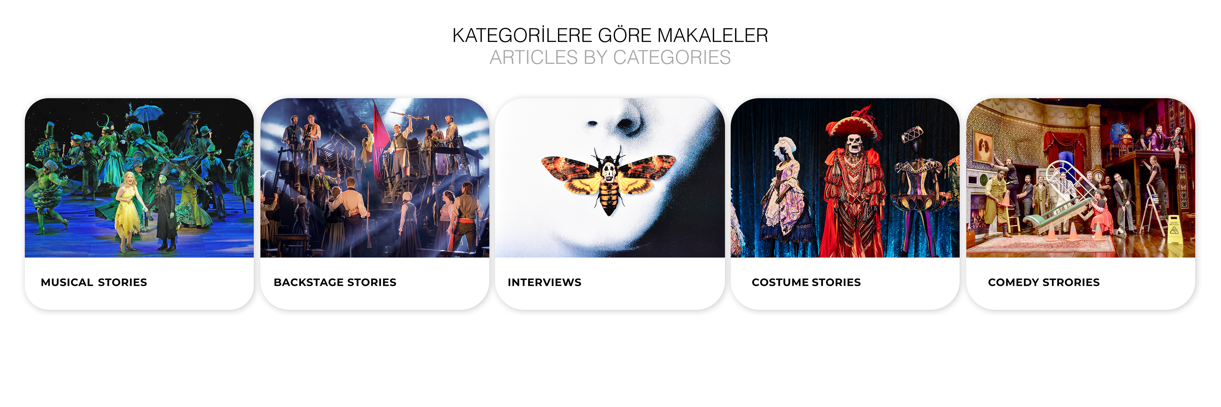The height and width of the screenshot is (407, 1221).
Task: Open the moth-over-lips Interviews image
Action: (x=610, y=178)
